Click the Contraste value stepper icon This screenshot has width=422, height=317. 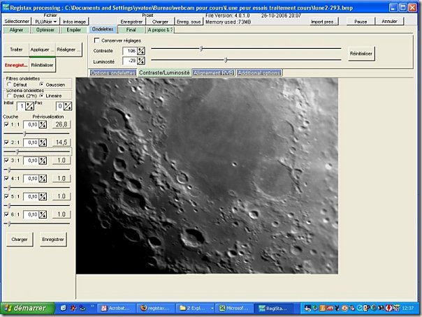(x=141, y=51)
